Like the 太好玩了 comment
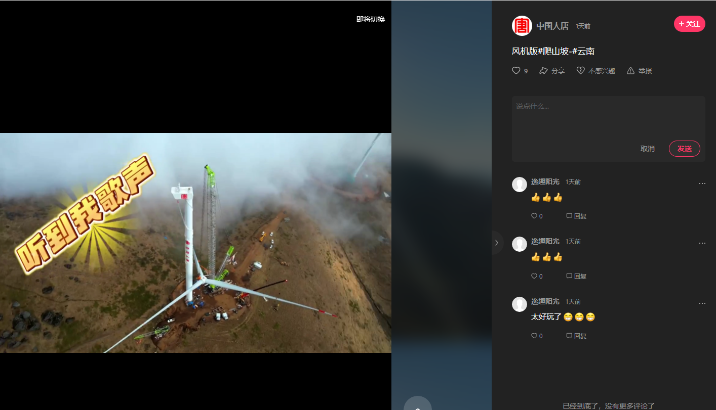The image size is (716, 410). (534, 336)
